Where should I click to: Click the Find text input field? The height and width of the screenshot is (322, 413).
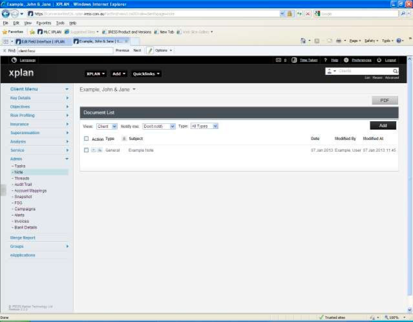[66, 51]
